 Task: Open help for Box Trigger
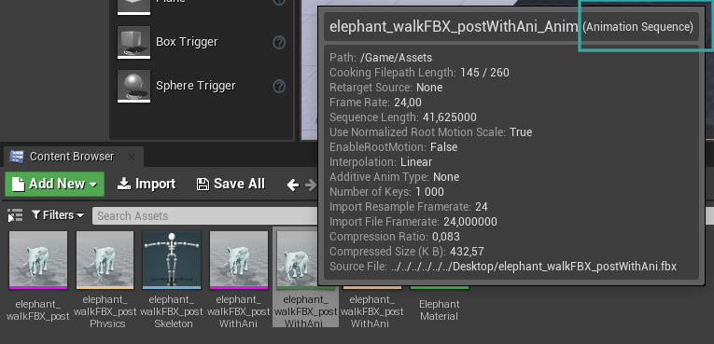click(x=279, y=42)
